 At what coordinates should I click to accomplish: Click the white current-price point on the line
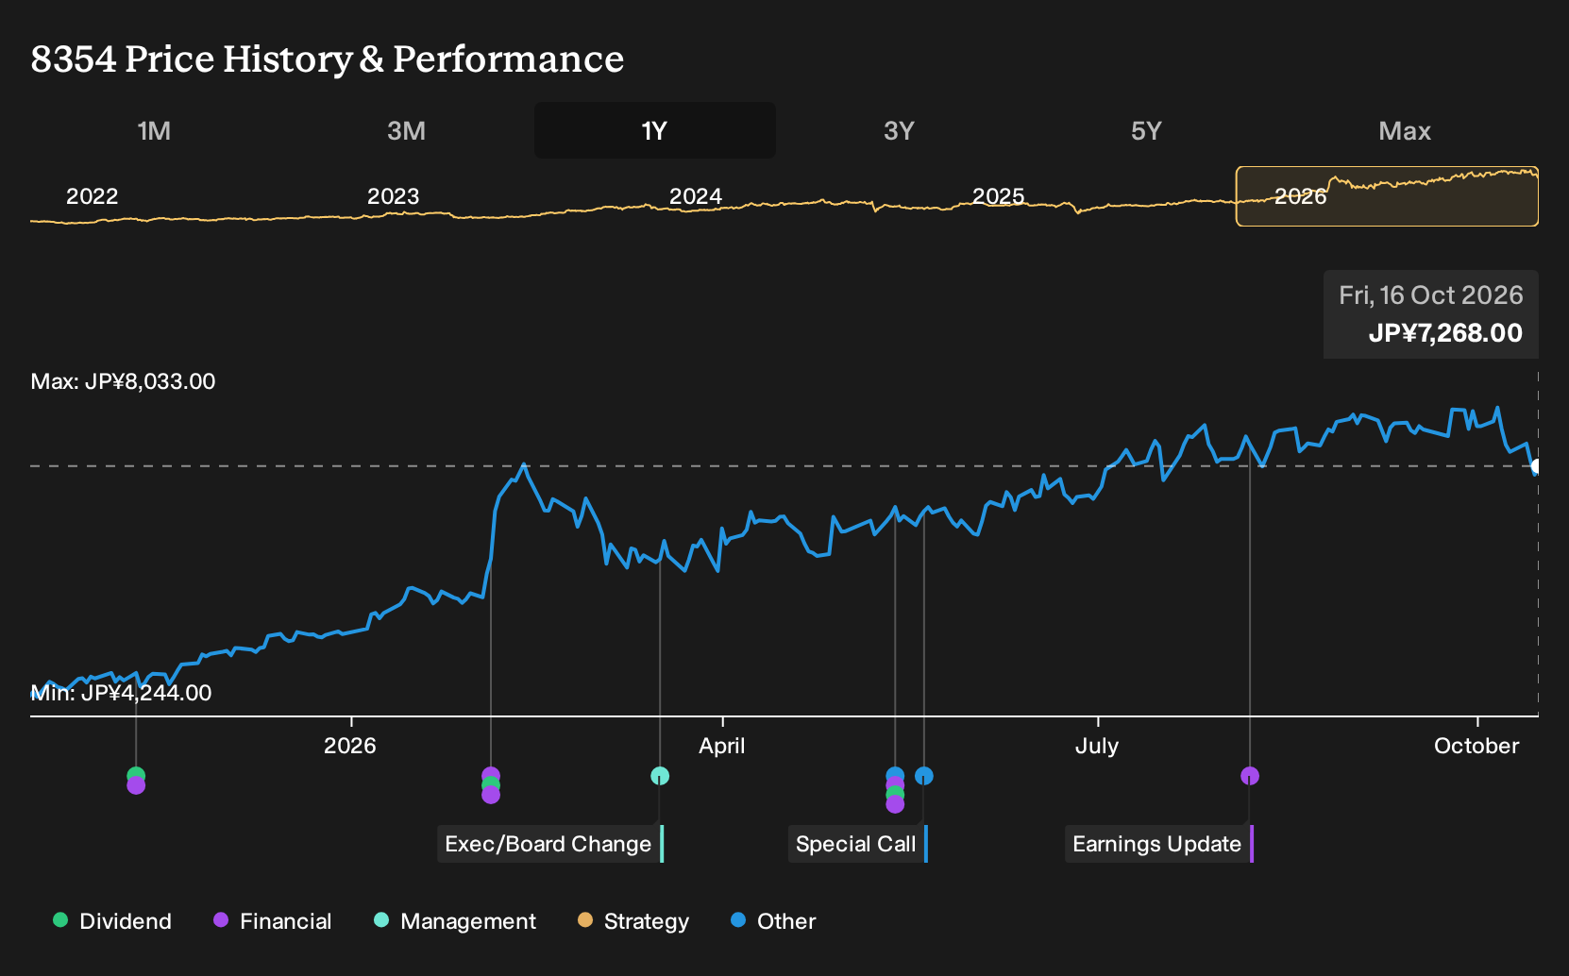(1537, 466)
